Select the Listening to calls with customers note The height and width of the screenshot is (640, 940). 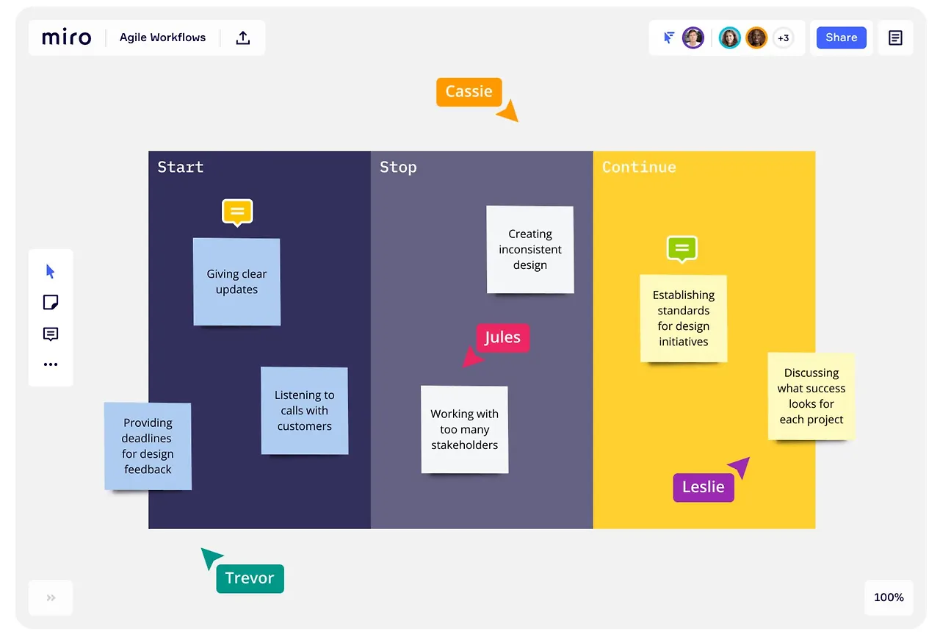pos(304,411)
